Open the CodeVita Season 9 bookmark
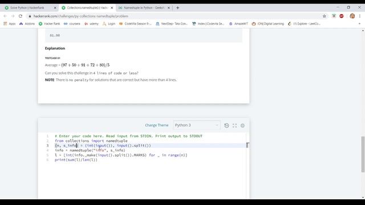The width and height of the screenshot is (365, 205). (x=135, y=24)
